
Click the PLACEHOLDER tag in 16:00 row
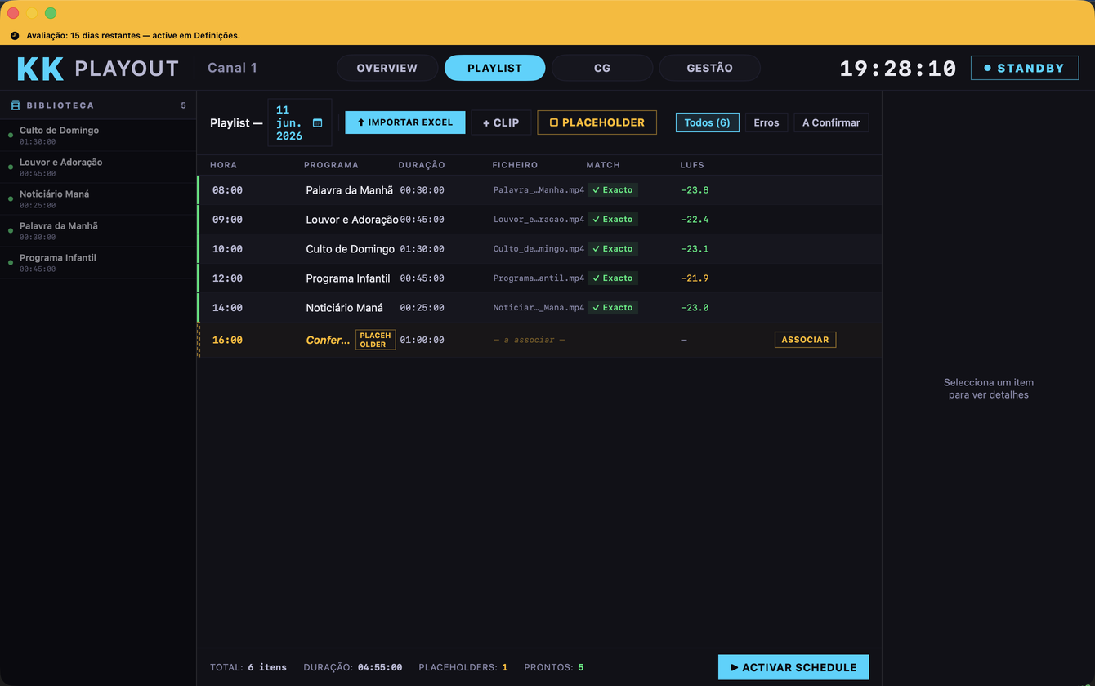(375, 340)
